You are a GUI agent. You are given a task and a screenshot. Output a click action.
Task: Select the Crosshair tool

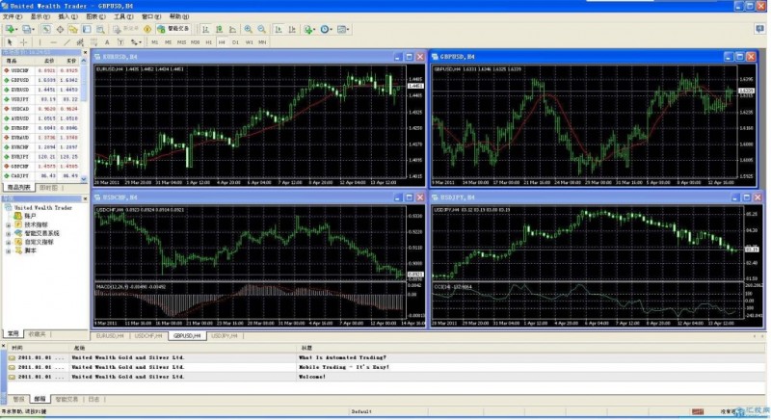tap(23, 42)
